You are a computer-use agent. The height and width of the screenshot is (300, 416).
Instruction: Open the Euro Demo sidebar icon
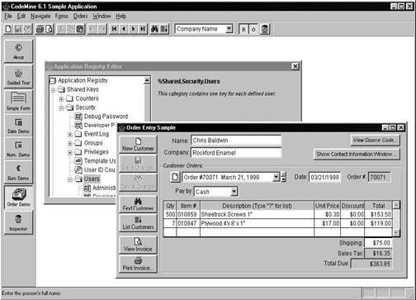tap(18, 172)
